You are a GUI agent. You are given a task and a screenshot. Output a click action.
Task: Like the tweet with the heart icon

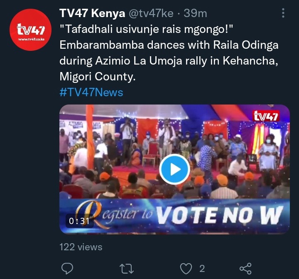(x=186, y=269)
